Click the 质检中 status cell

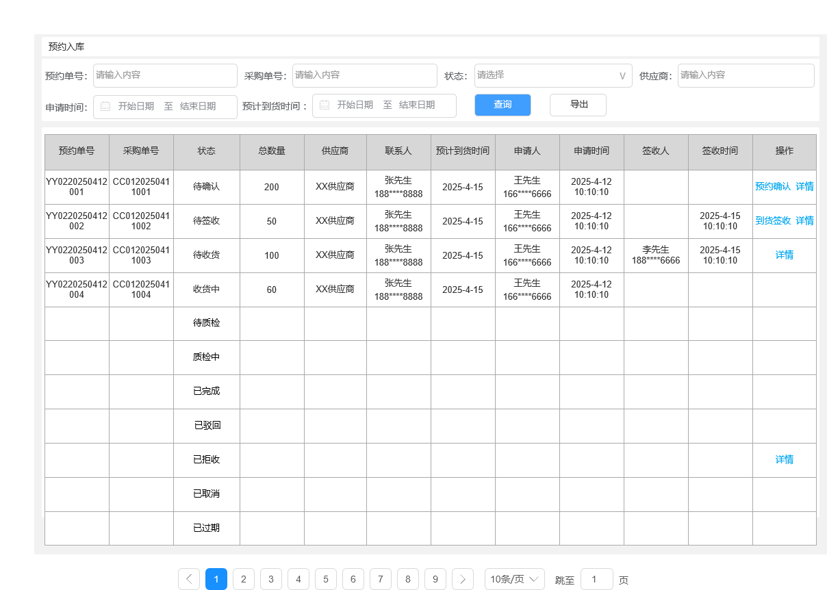coord(207,357)
